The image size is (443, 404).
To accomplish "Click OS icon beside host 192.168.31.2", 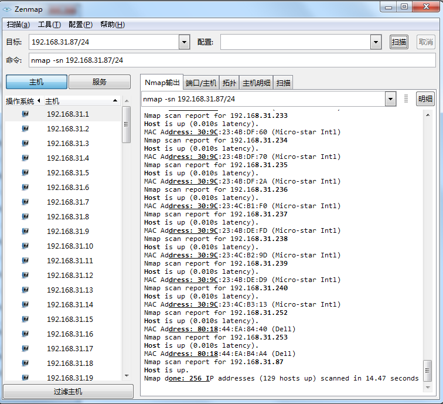I will [25, 128].
